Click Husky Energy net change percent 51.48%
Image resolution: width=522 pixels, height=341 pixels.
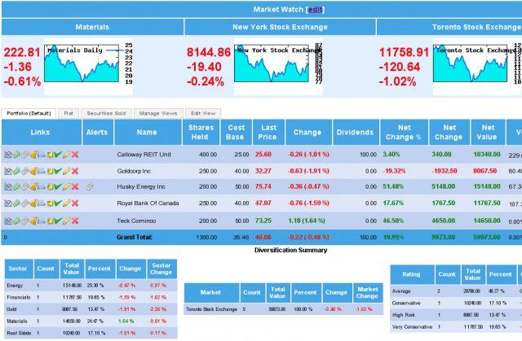[x=393, y=186]
